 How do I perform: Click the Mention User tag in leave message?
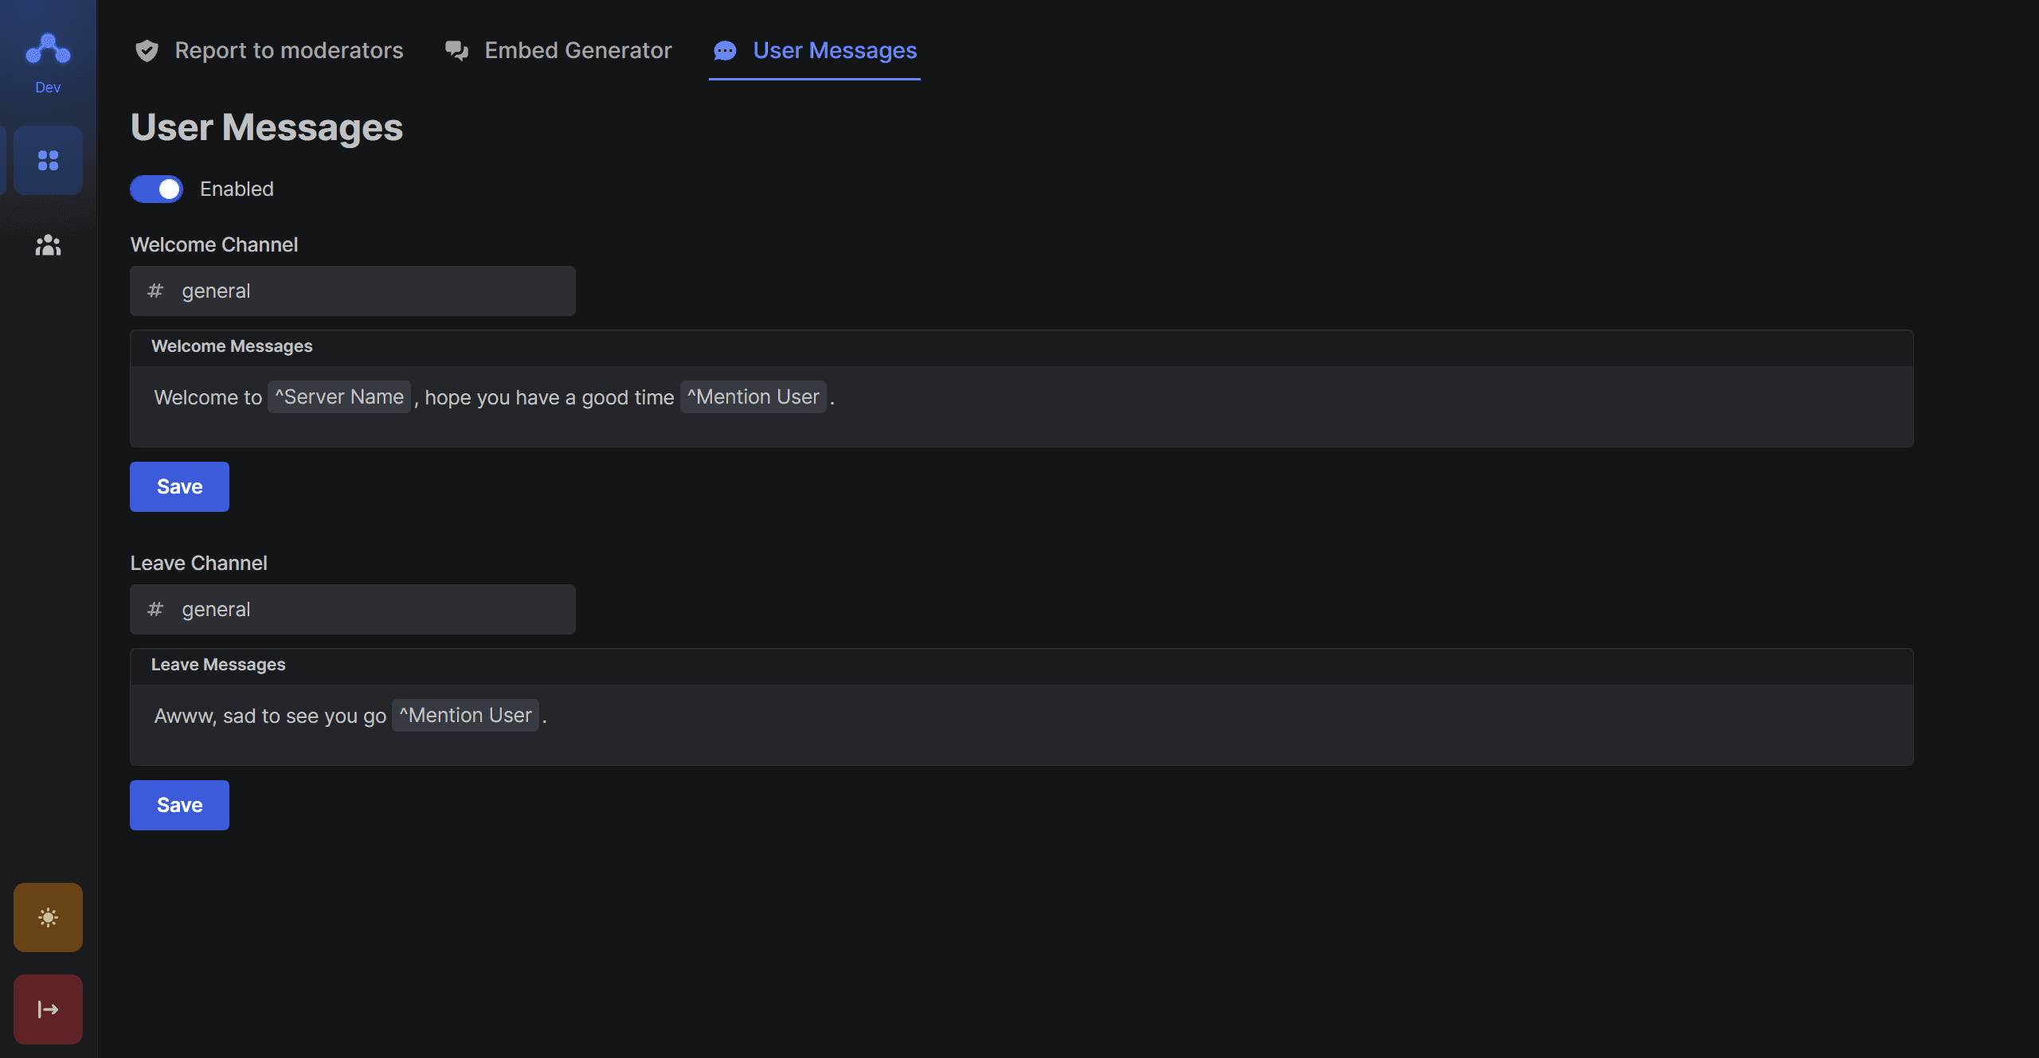click(x=465, y=716)
